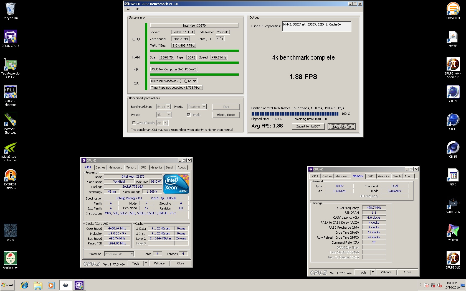Image resolution: width=466 pixels, height=291 pixels.
Task: Open Benchmark type 64-bit dropdown
Action: tap(164, 107)
